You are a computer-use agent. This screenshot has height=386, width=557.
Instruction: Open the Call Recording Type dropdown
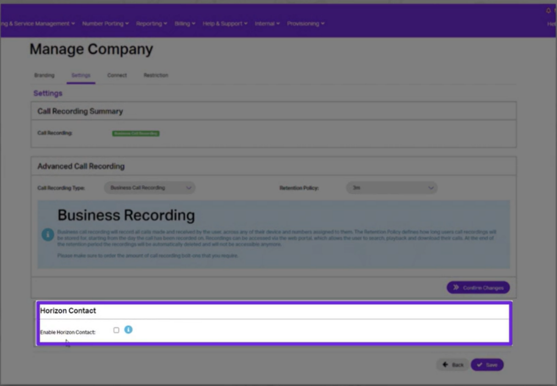tap(150, 188)
